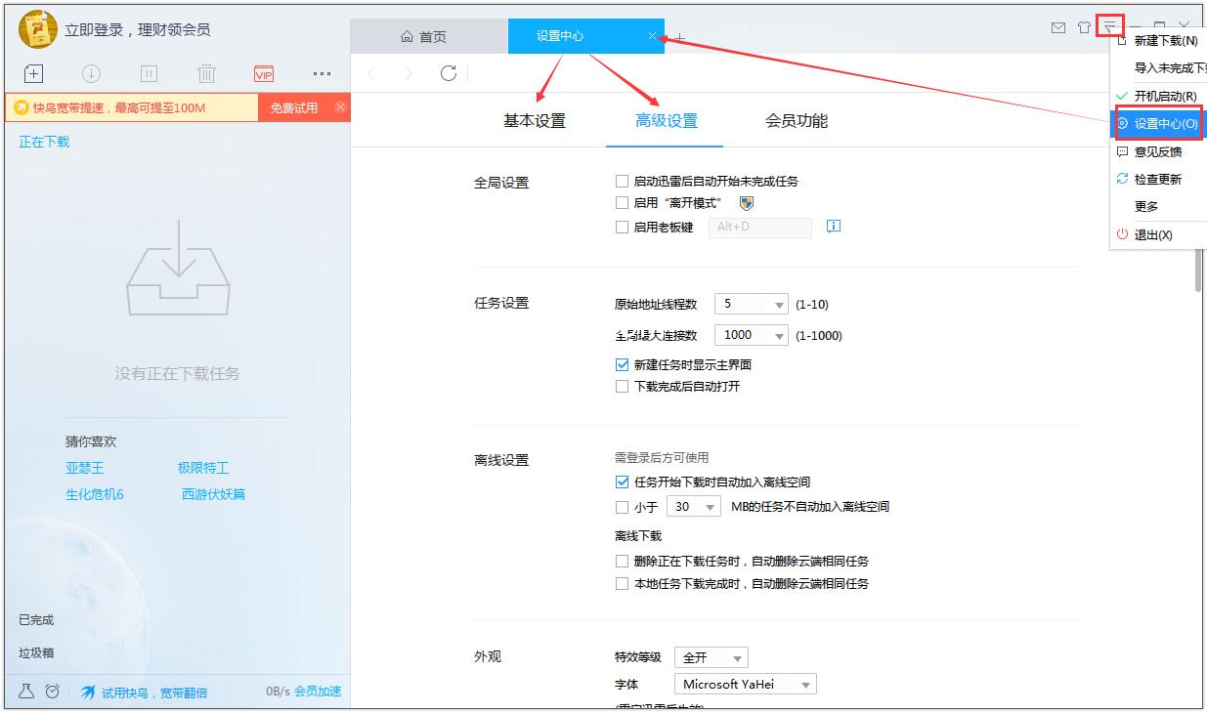Click the start download arrow icon
The image size is (1207, 713).
coord(91,74)
